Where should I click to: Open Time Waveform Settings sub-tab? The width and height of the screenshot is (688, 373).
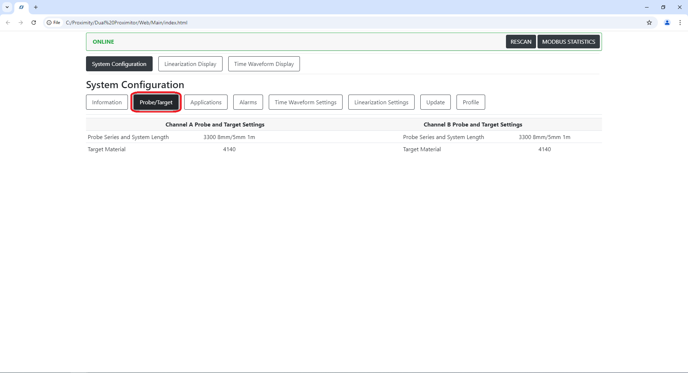coord(306,102)
